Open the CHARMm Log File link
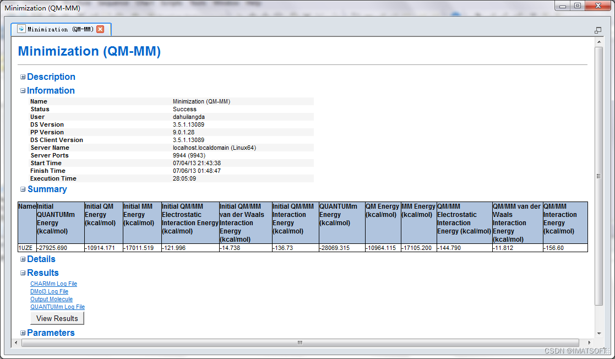 (x=54, y=284)
